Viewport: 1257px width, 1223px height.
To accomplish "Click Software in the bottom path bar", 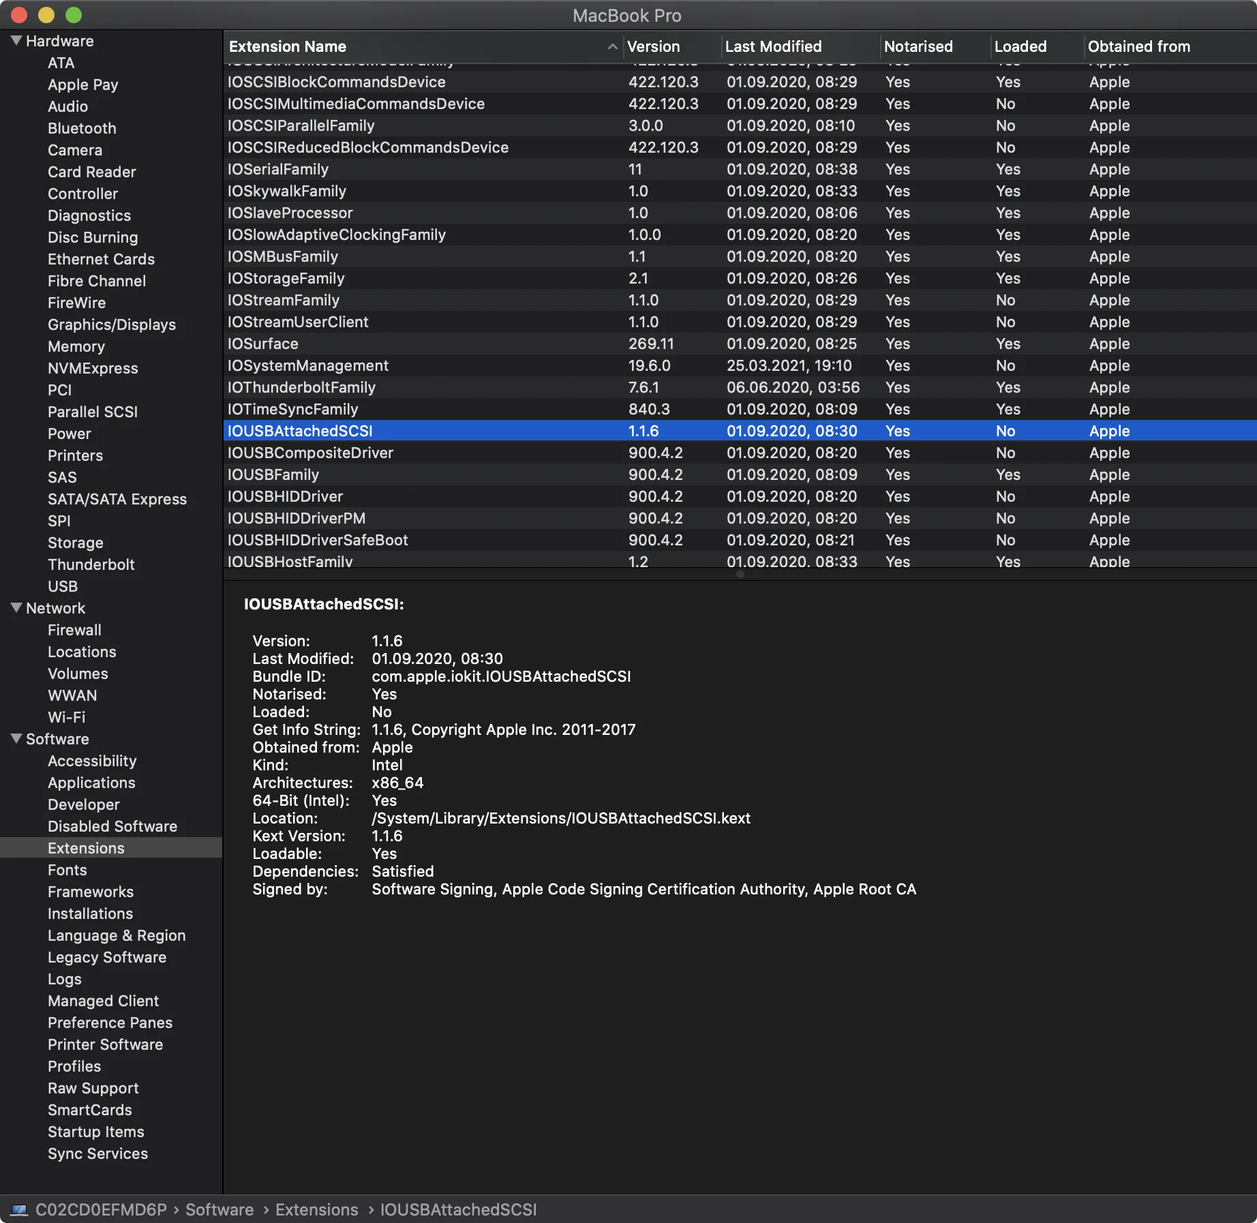I will coord(219,1210).
